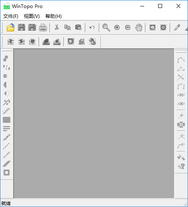
Task: Click the Zoom Out minus icon
Action: [128, 28]
